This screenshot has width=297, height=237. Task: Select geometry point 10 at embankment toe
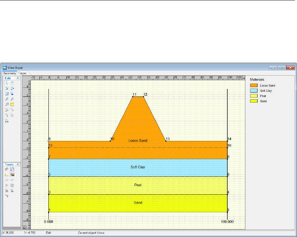pos(110,141)
